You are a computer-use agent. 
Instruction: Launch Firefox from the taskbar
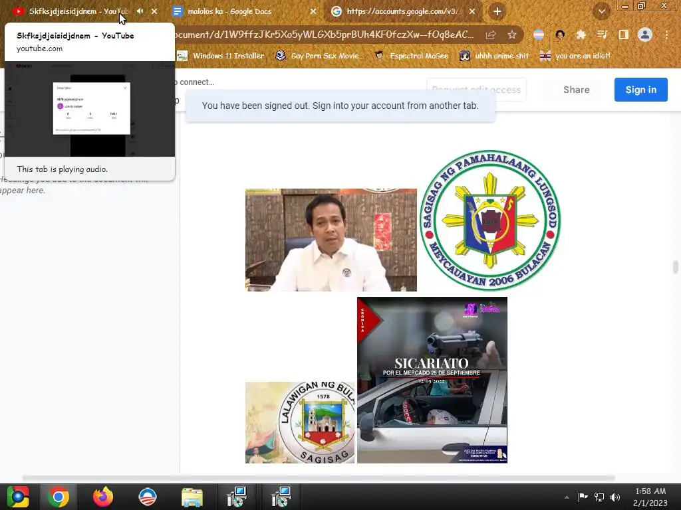[x=103, y=497]
